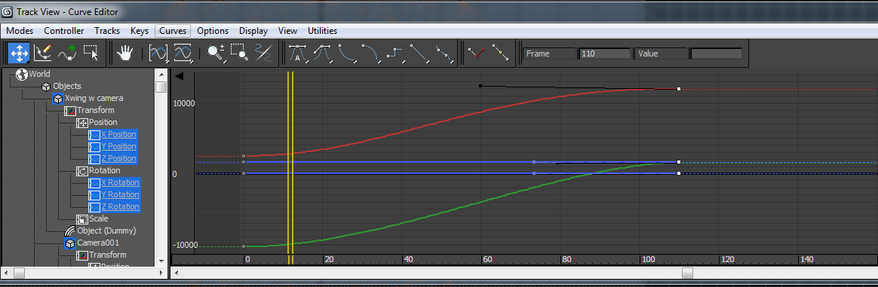Click the Xwing w camera object cube icon
The height and width of the screenshot is (287, 878).
pyautogui.click(x=57, y=99)
